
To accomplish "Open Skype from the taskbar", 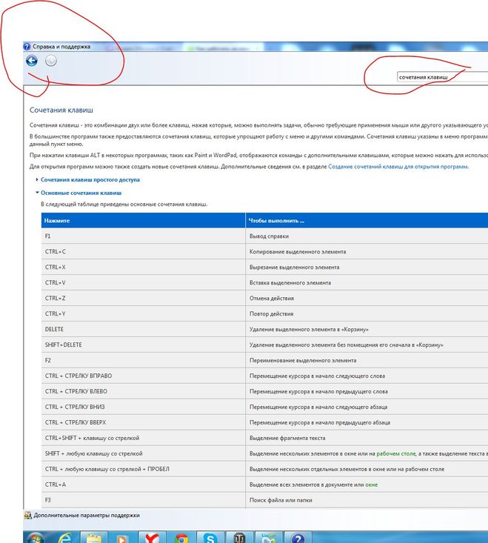I will coord(210,537).
